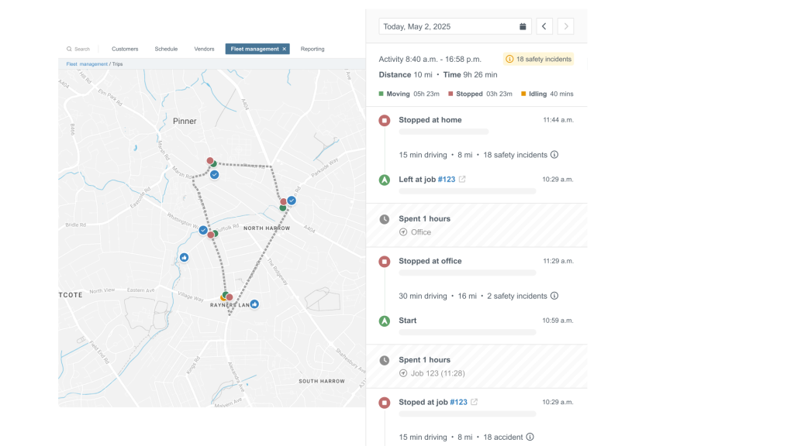
Task: Click the info icon beside '18 safety incidents' badge
Action: point(511,59)
